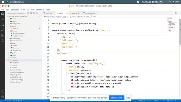The height and width of the screenshot is (102, 181).
Task: Split the editor to the right
Action: coord(176,13)
